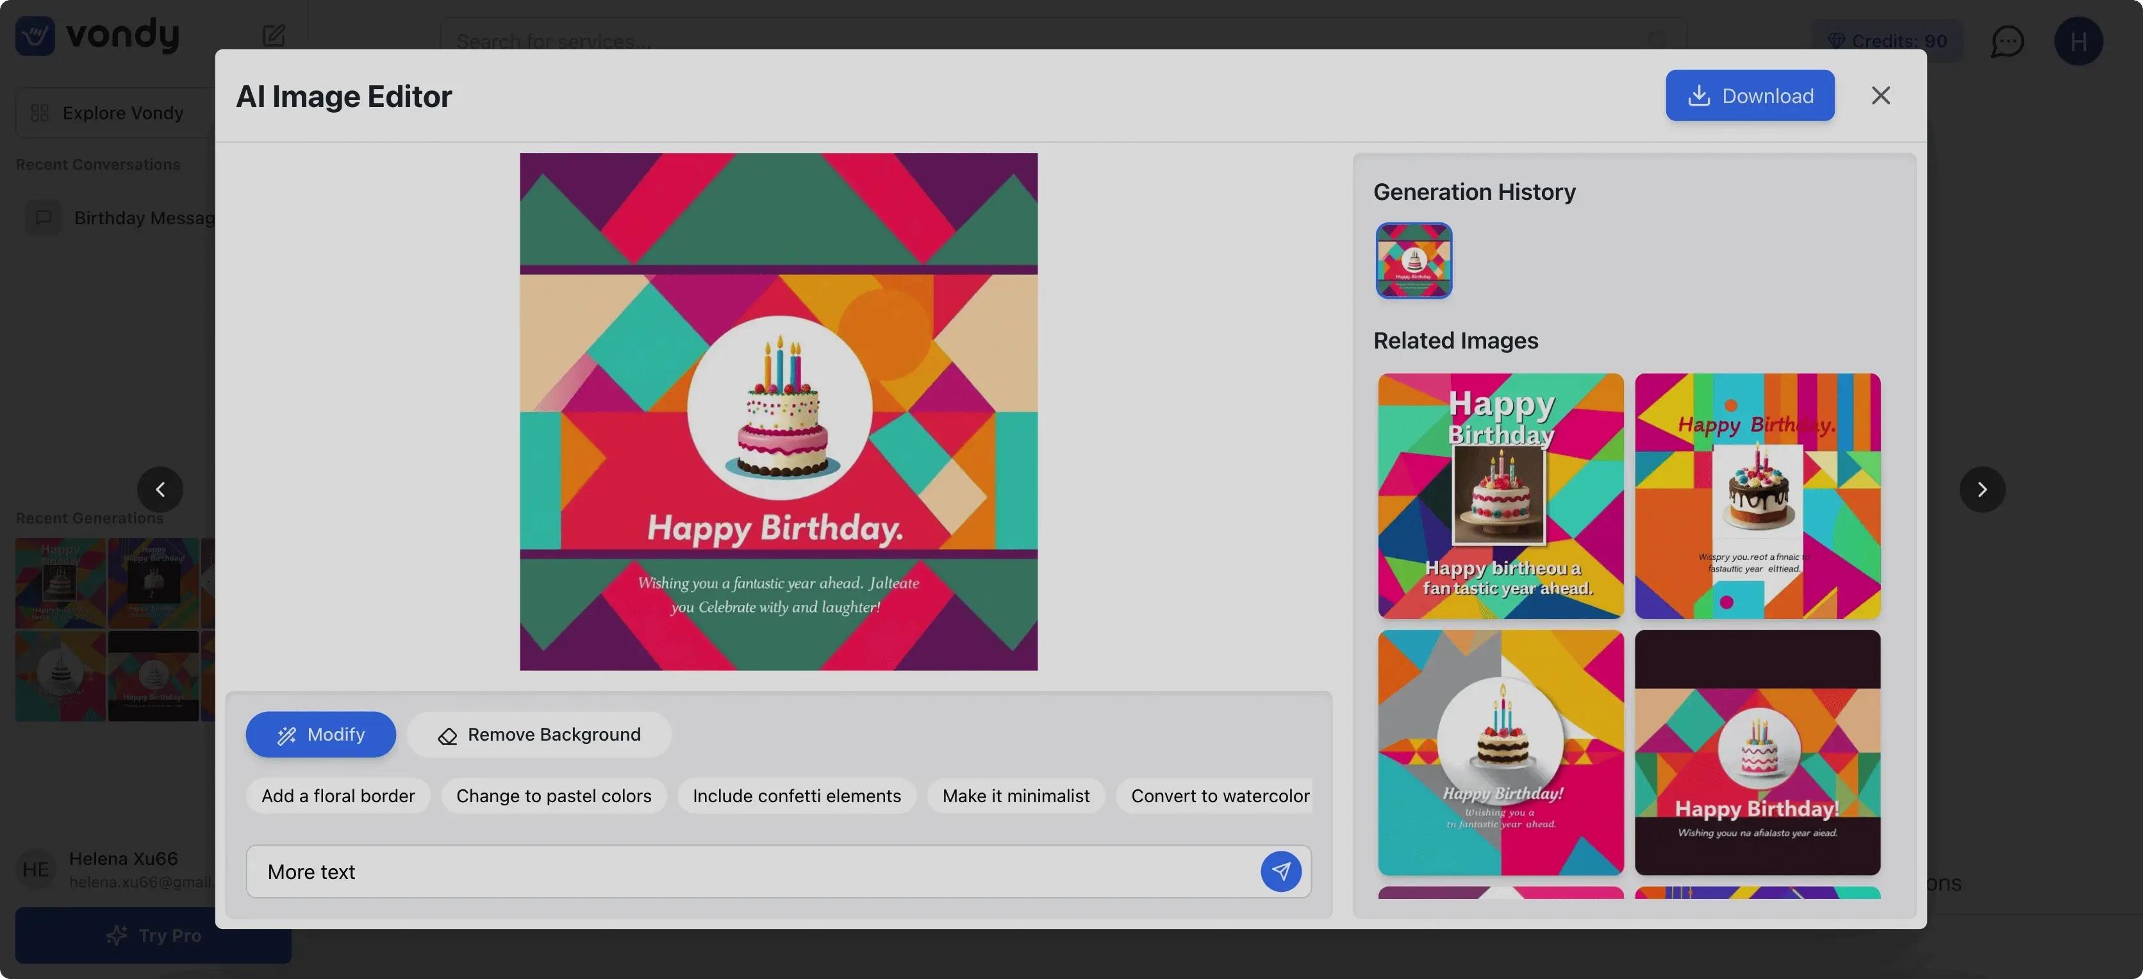Click the Download button
2143x979 pixels.
(1750, 95)
